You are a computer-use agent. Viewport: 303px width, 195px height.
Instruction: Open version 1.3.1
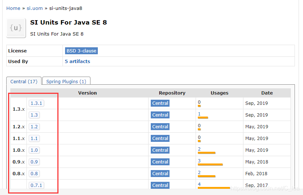click(36, 103)
